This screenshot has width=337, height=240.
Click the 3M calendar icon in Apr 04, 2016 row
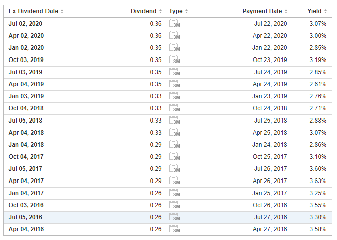coord(174,229)
